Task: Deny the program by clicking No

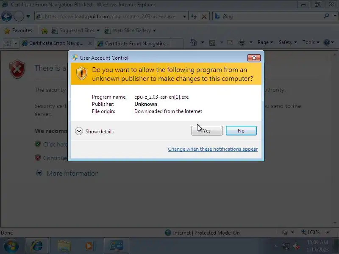Action: click(x=241, y=131)
